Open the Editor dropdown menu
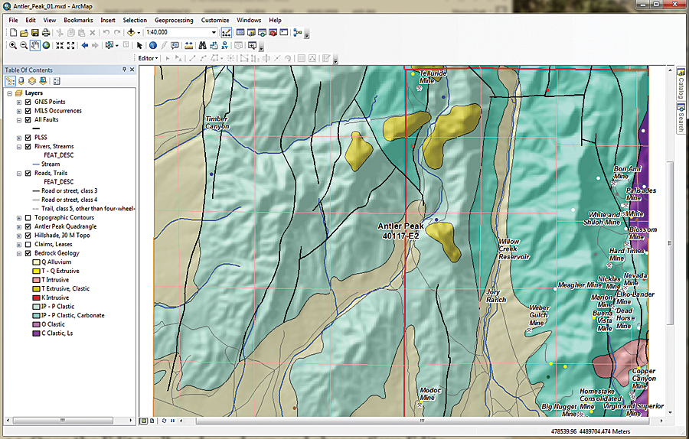This screenshot has height=439, width=689. [148, 58]
